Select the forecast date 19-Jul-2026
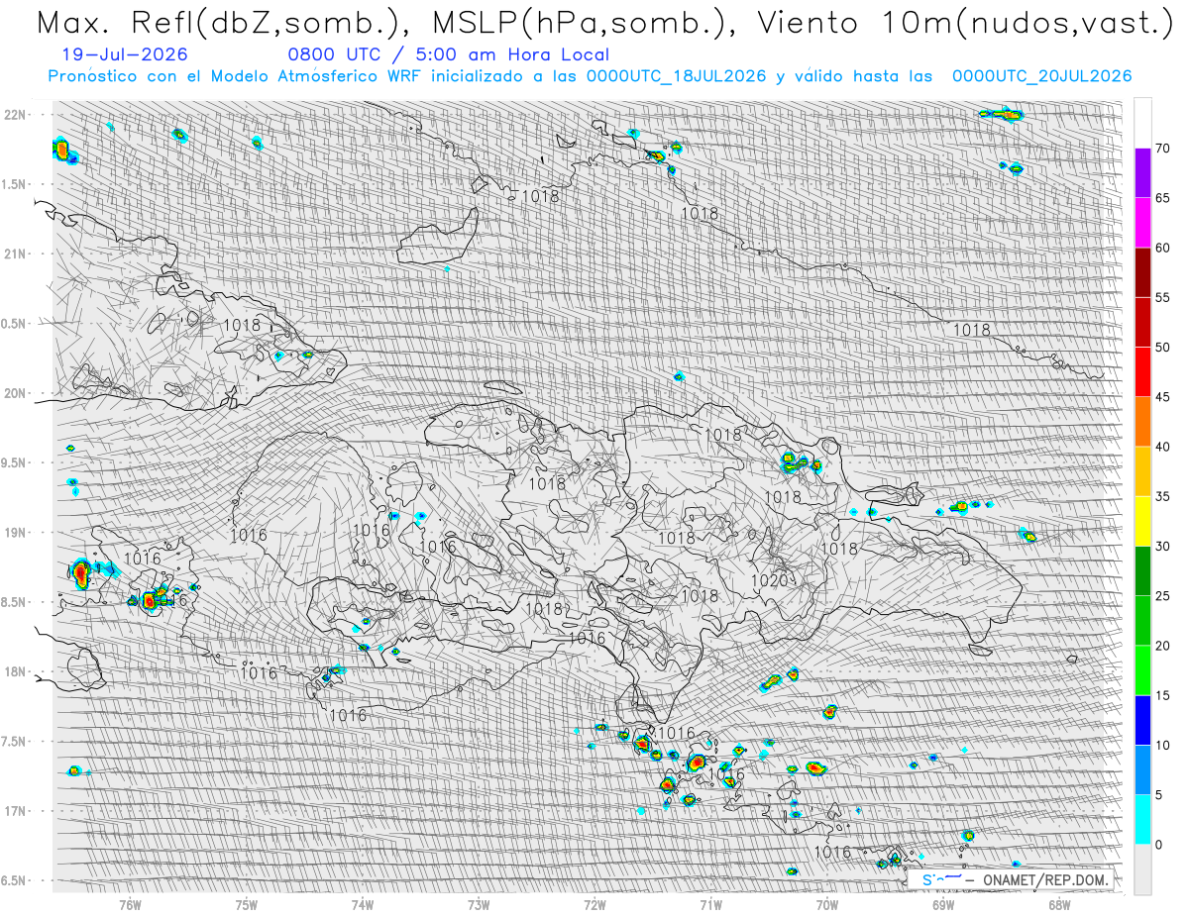 point(124,55)
